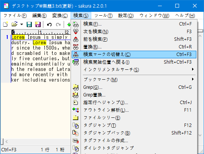Image resolution: width=204 pixels, height=154 pixels.
Task: Choose 検索(F)... from the search menu
Action: coord(134,24)
